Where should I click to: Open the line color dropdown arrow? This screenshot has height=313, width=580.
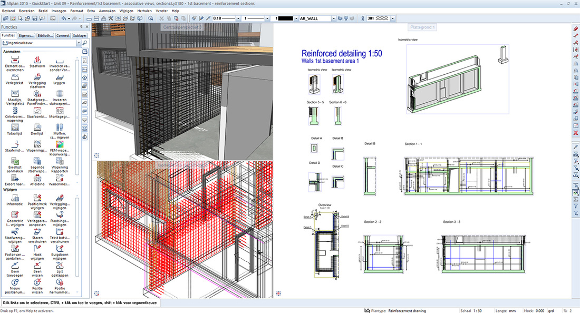pyautogui.click(x=296, y=18)
